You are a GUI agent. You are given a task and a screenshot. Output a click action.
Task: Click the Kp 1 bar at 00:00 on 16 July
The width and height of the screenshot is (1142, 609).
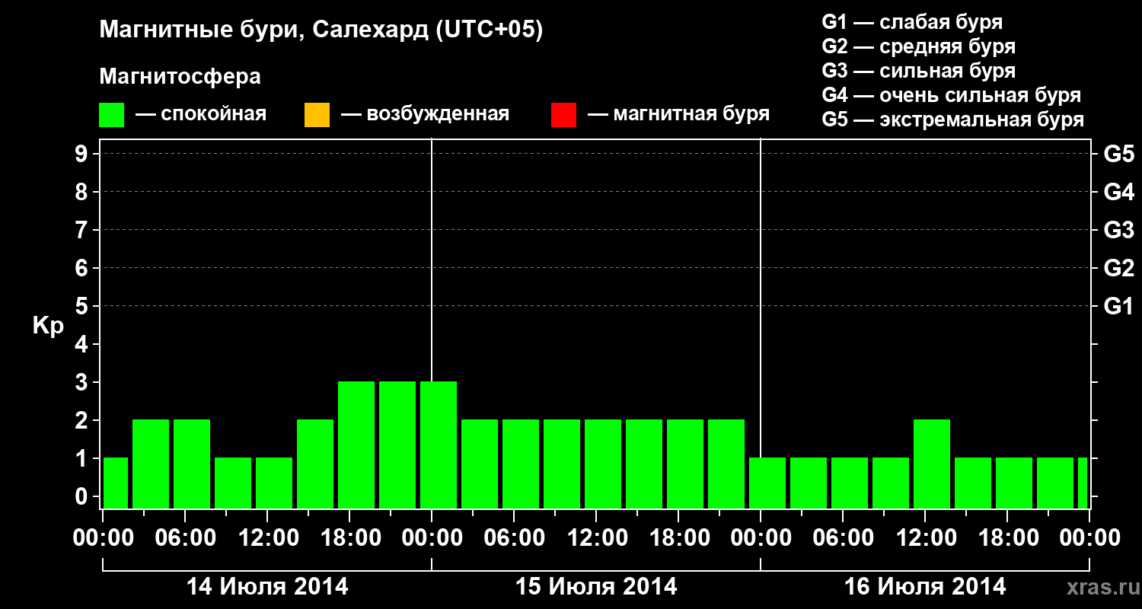click(767, 483)
